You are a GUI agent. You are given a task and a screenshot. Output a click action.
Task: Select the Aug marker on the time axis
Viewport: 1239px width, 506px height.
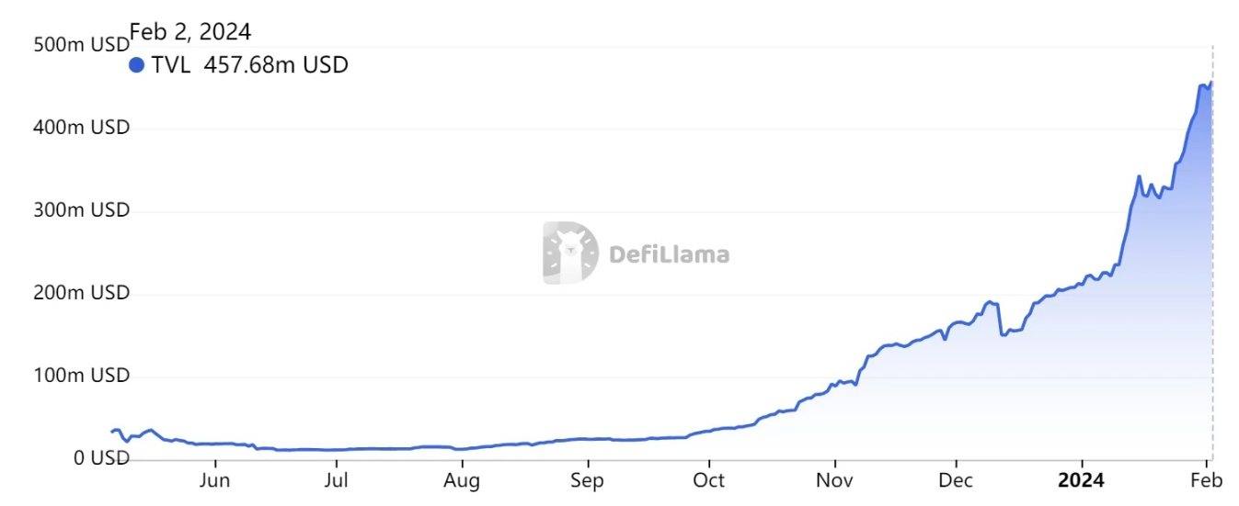click(x=462, y=480)
